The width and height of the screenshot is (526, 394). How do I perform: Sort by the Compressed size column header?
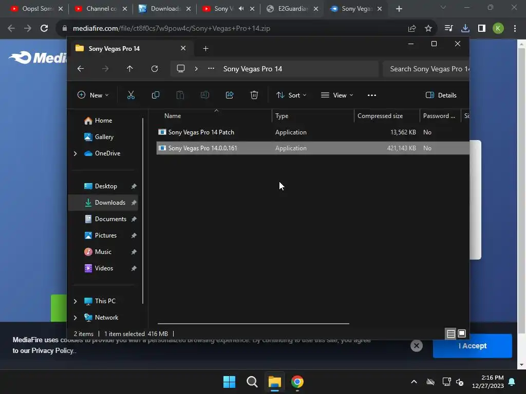click(387, 116)
